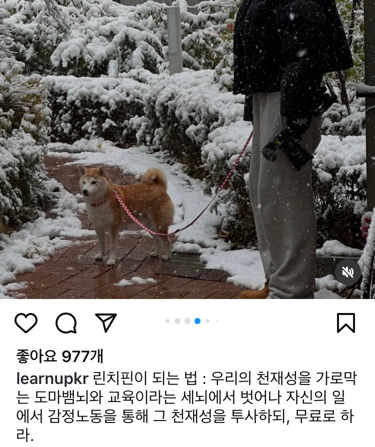
Task: Save the post with the bookmark icon
Action: pyautogui.click(x=346, y=322)
